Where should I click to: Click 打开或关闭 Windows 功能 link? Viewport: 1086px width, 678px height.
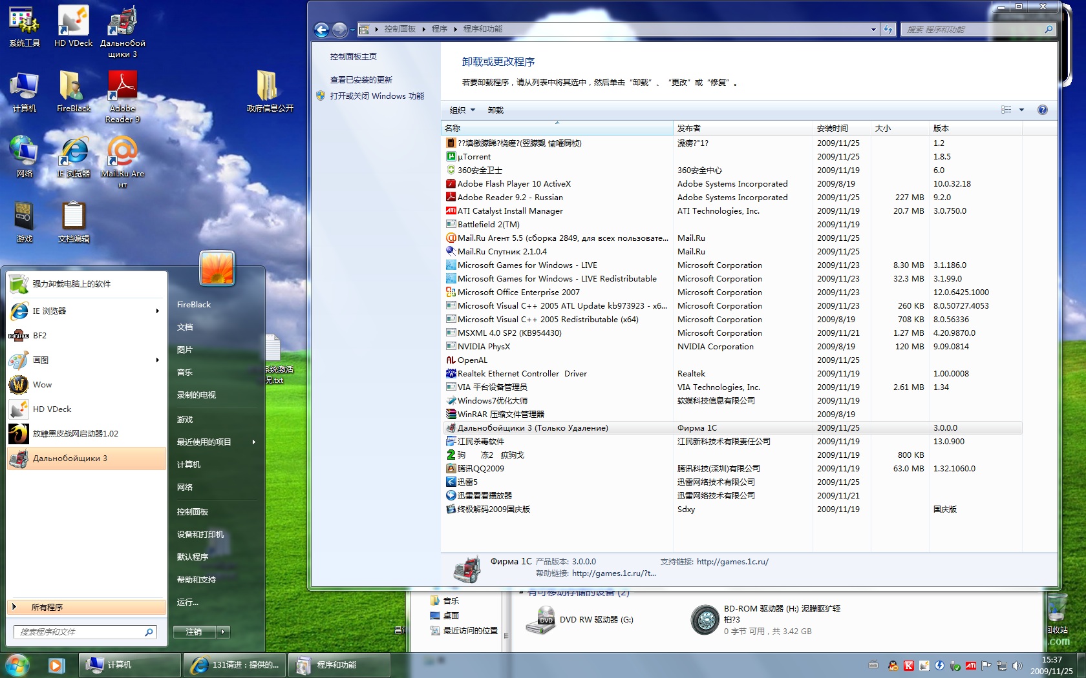point(377,96)
